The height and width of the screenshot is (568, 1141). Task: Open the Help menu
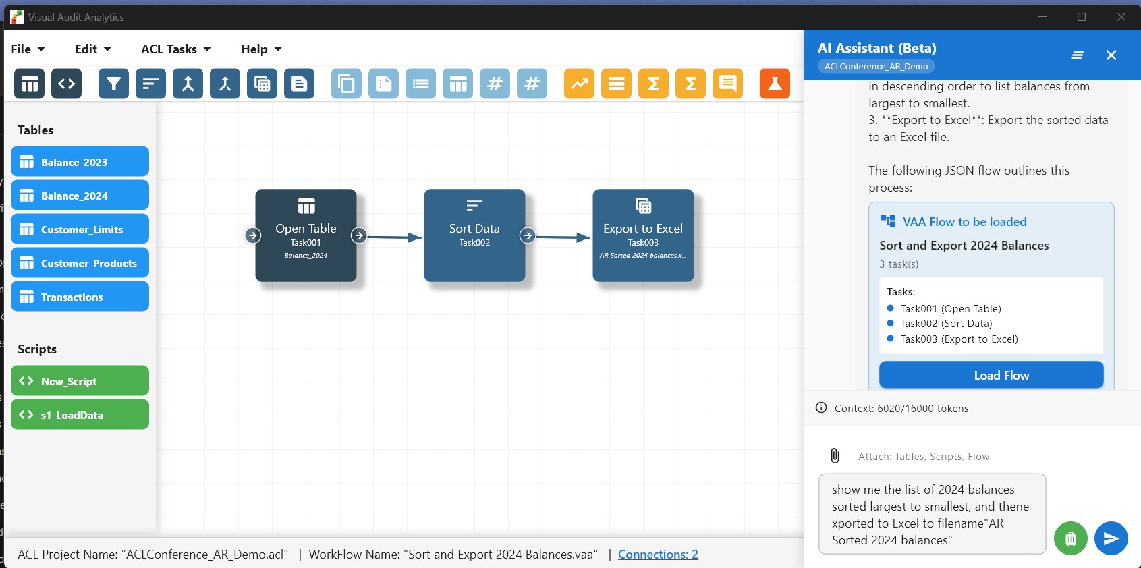[x=260, y=49]
